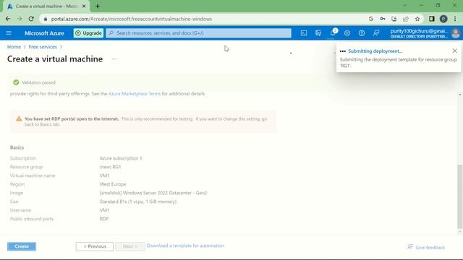Click the Basics section heading
Screen dimensions: 463x260
(x=17, y=147)
